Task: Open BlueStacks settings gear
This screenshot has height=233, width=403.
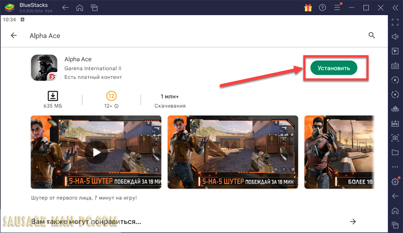Action: tap(395, 181)
